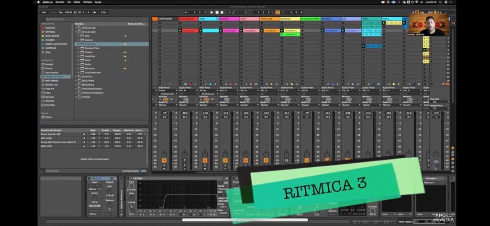The height and width of the screenshot is (226, 490).
Task: Adjust the track 6 pan knob
Action: coord(164,154)
